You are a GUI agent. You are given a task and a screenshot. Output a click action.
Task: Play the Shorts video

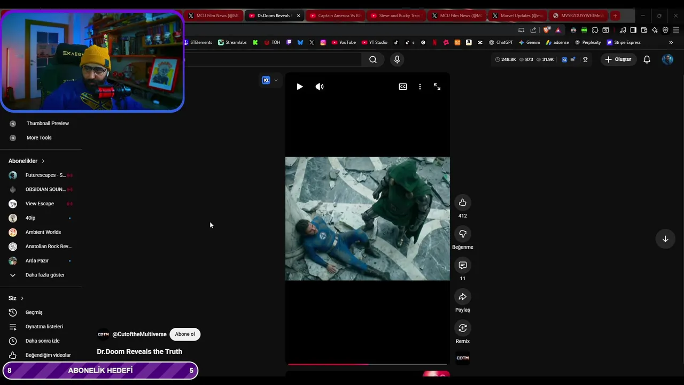pos(300,87)
